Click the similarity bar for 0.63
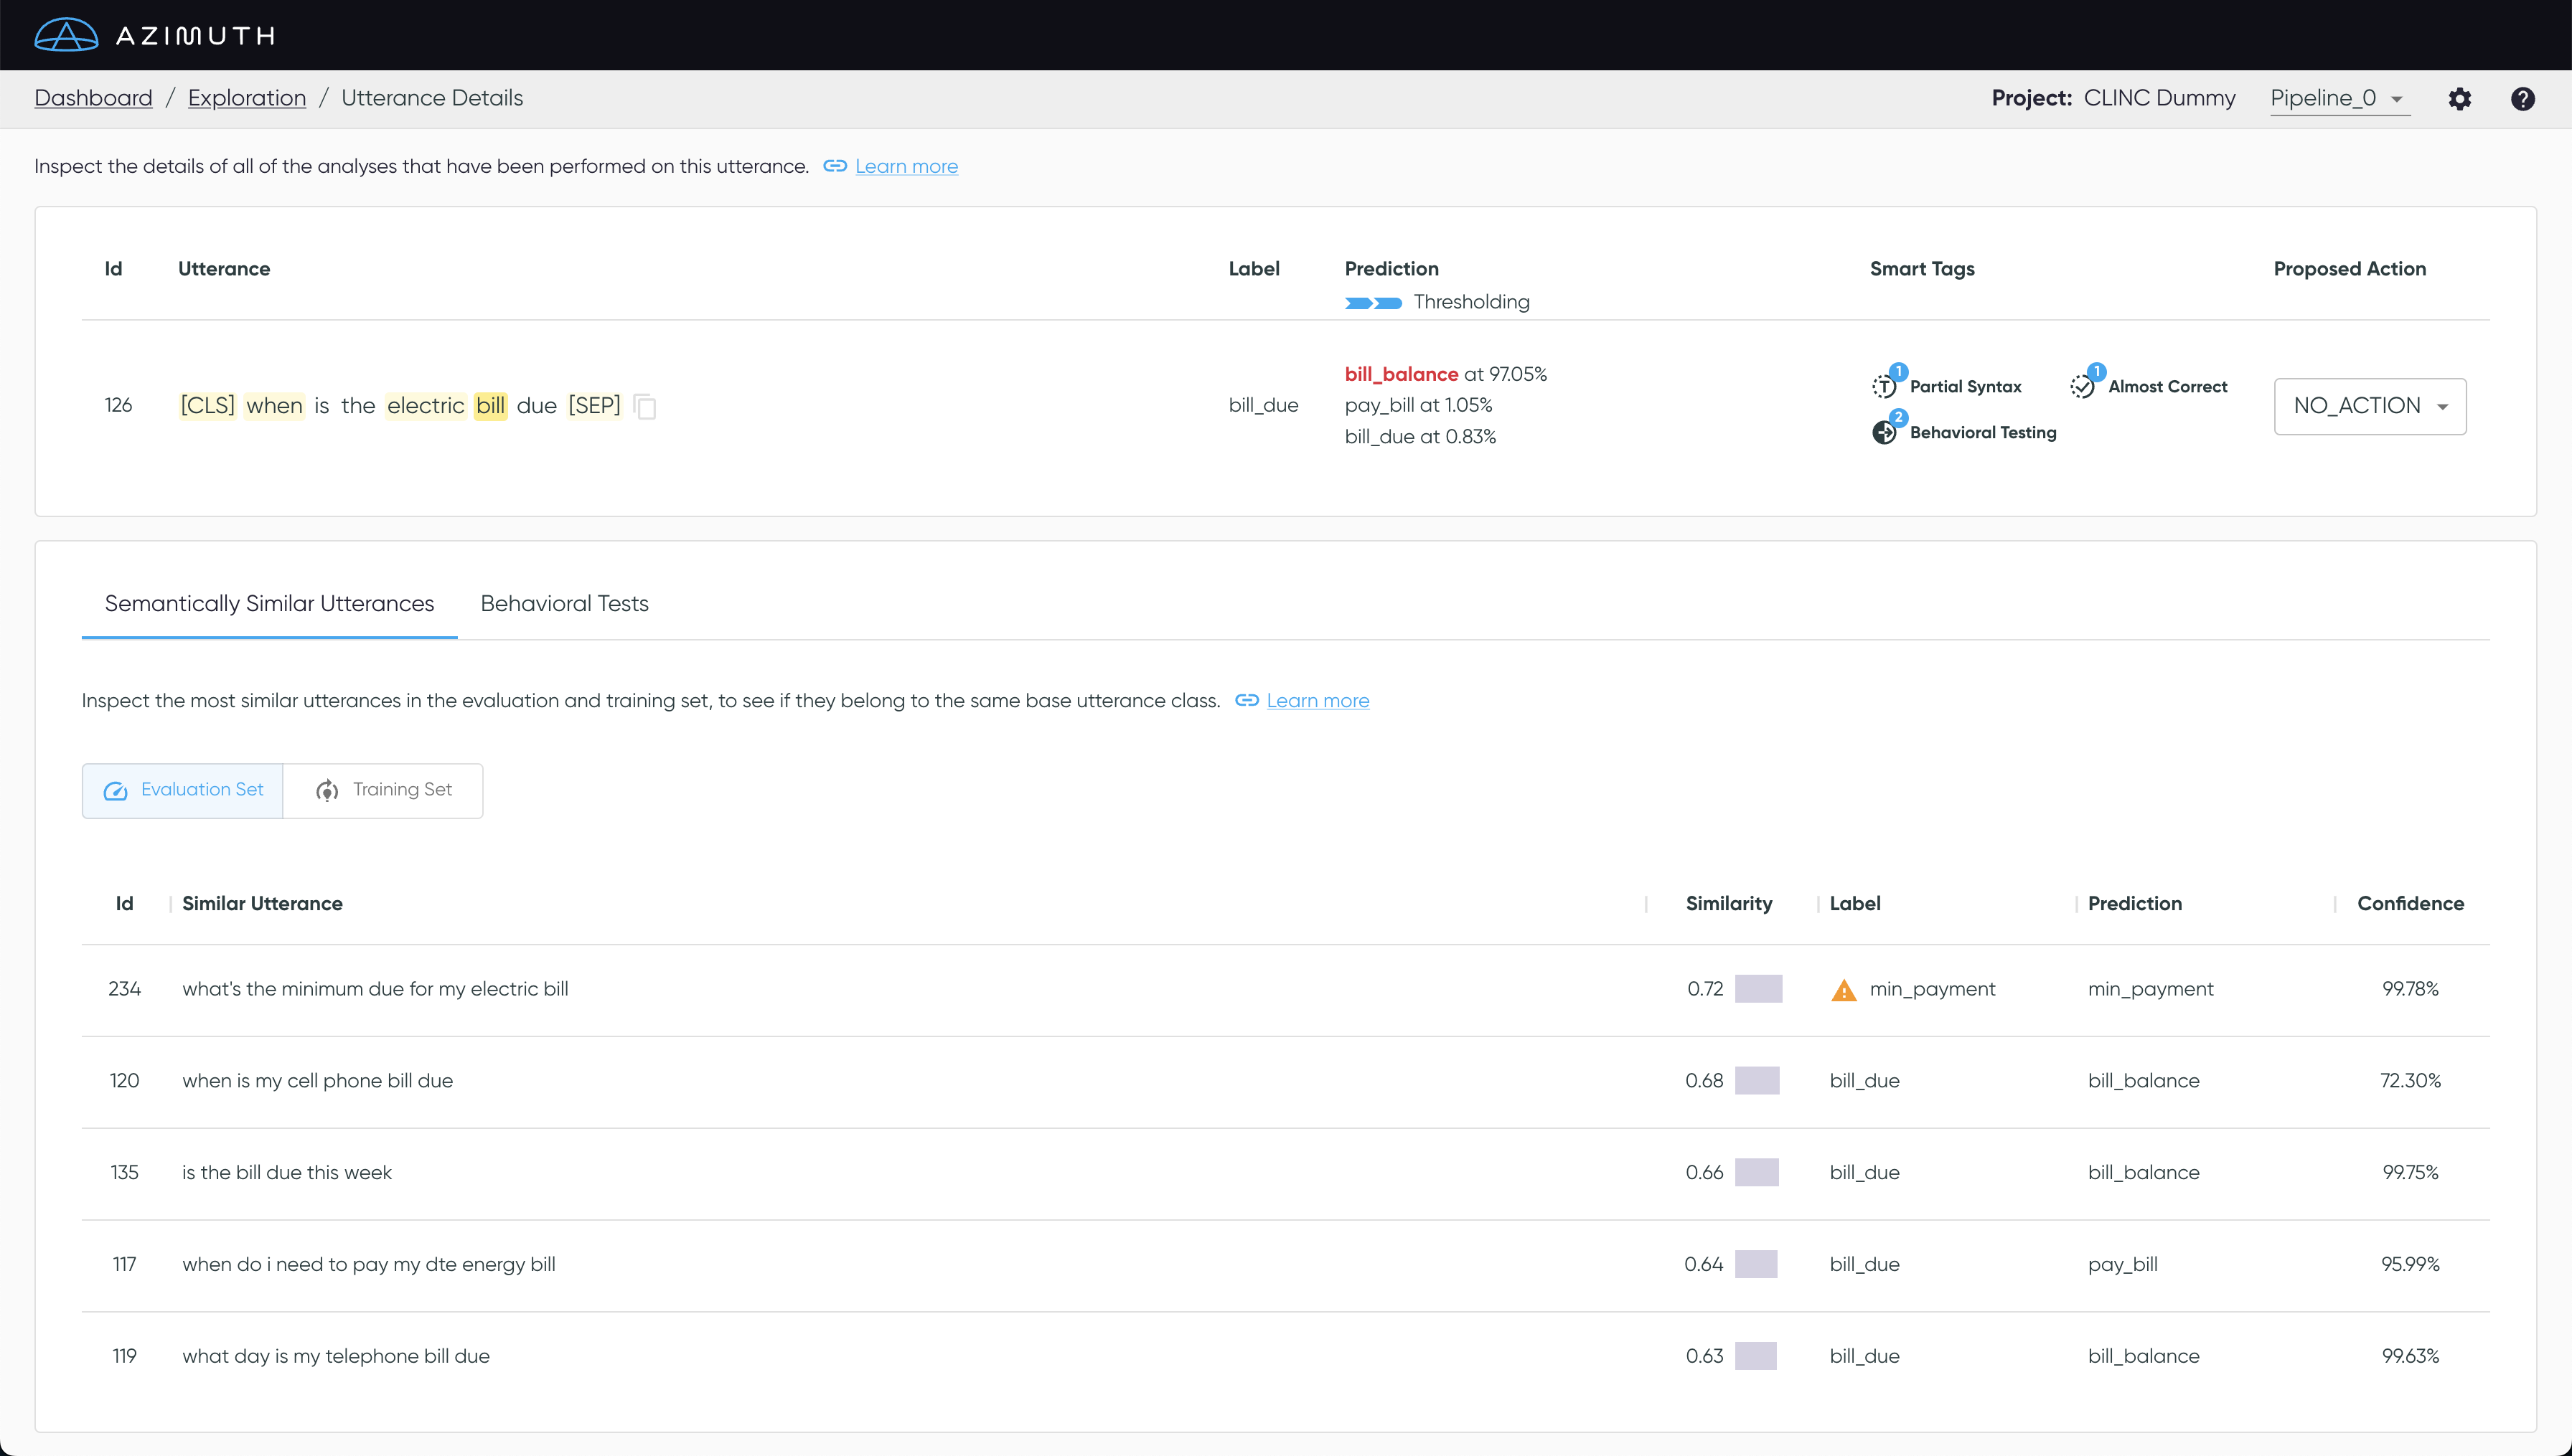 pos(1755,1357)
